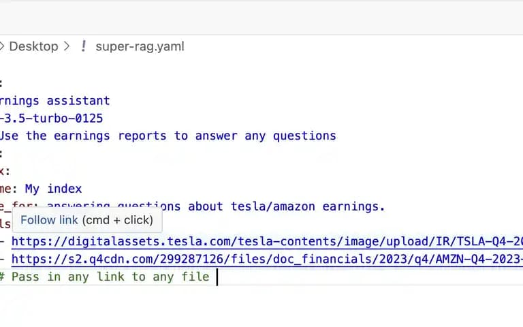Click the text cursor after the word file

217,277
